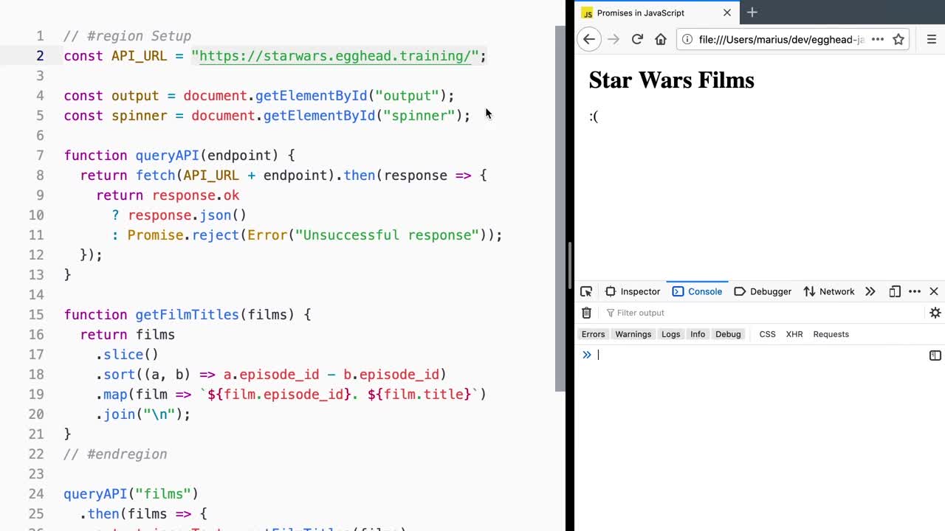The width and height of the screenshot is (945, 531).
Task: Bookmark this page with the star
Action: (x=898, y=39)
